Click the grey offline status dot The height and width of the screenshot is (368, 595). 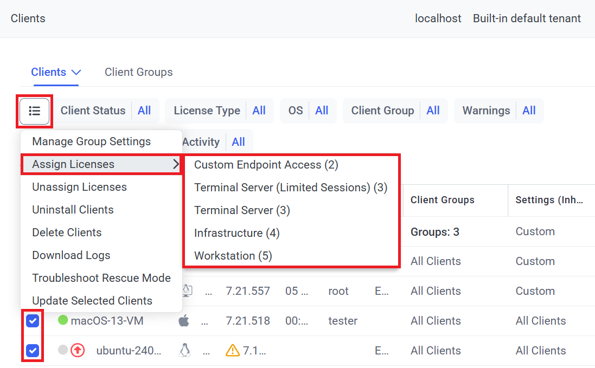(63, 350)
